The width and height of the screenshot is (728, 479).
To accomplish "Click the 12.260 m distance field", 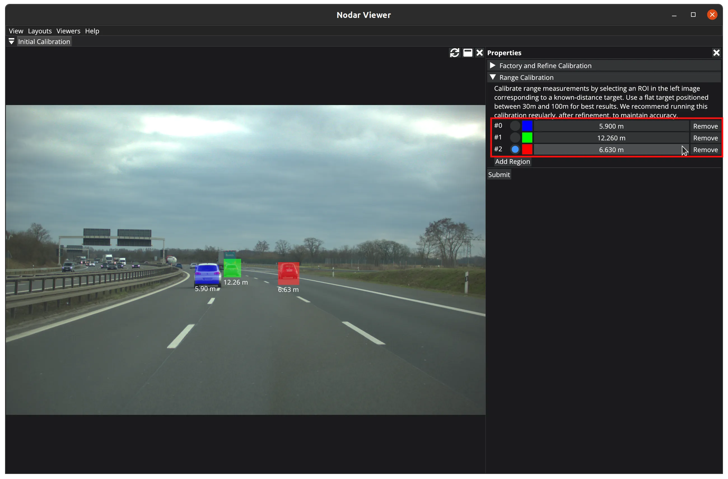I will pos(611,138).
